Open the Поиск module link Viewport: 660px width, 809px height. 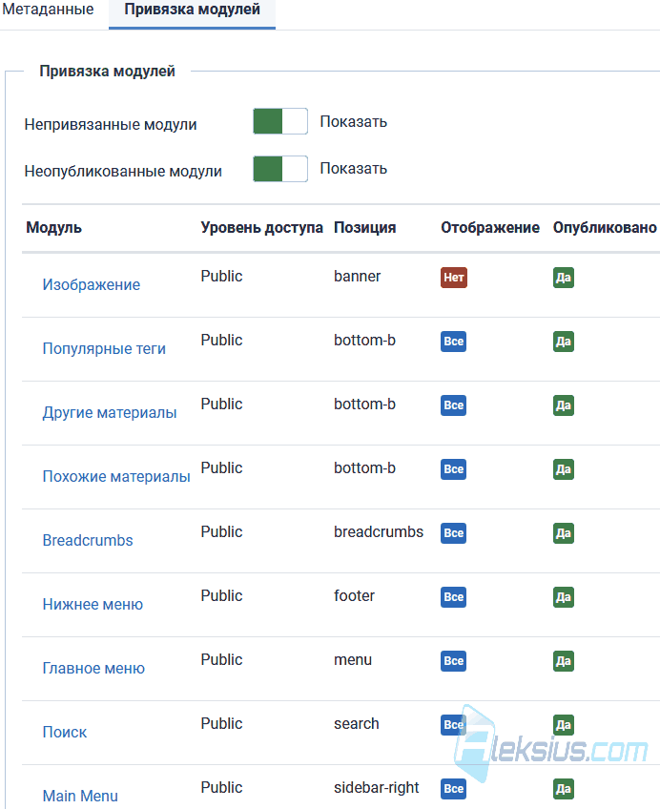pos(65,732)
